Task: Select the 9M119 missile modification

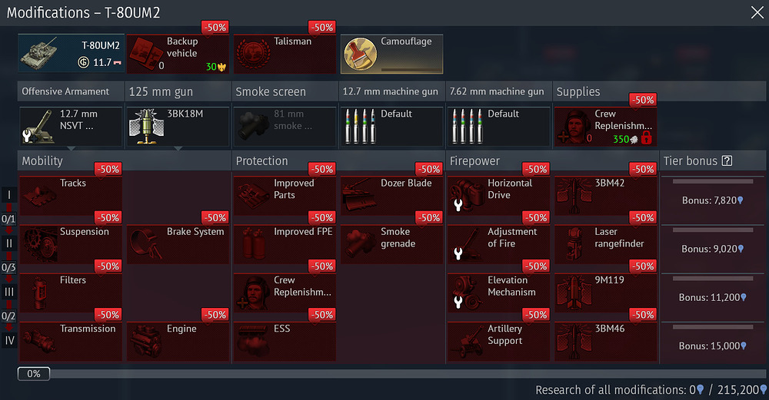Action: (605, 293)
